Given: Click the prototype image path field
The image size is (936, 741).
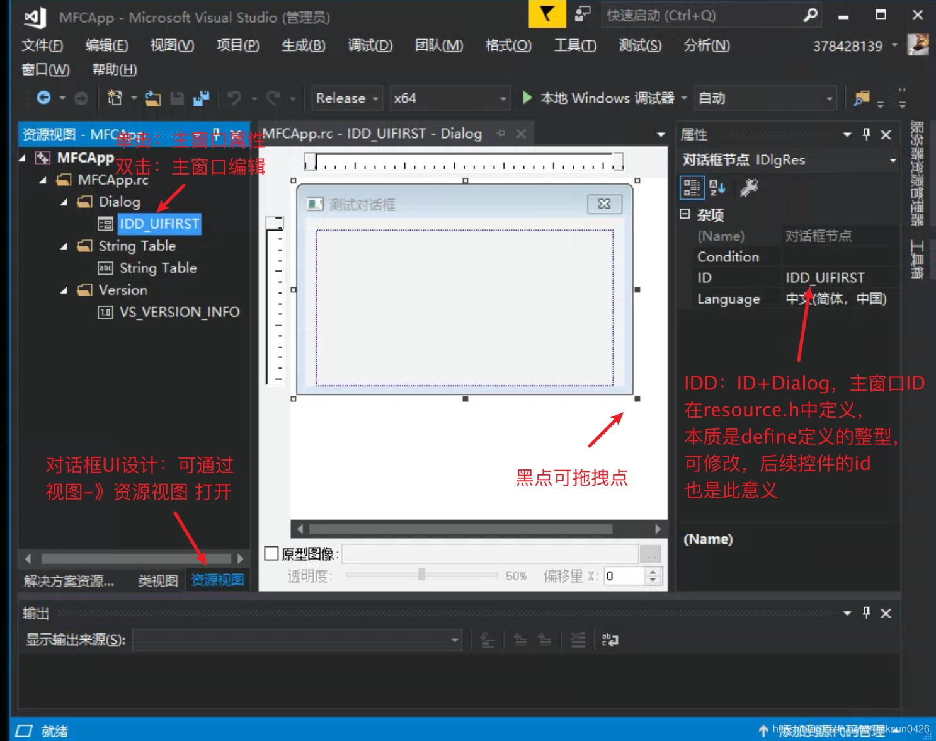Looking at the screenshot, I should point(490,554).
